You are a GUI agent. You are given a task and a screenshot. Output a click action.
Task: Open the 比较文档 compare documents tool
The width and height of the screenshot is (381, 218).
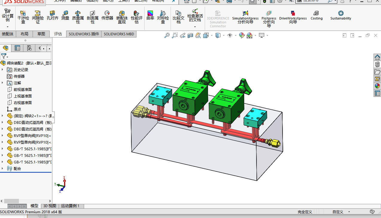pyautogui.click(x=178, y=17)
